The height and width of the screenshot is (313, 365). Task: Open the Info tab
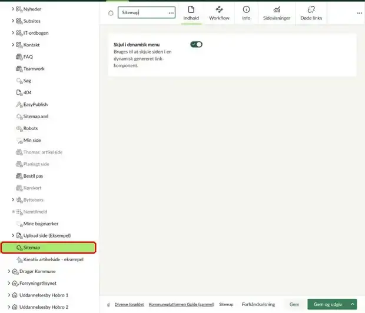coord(246,13)
